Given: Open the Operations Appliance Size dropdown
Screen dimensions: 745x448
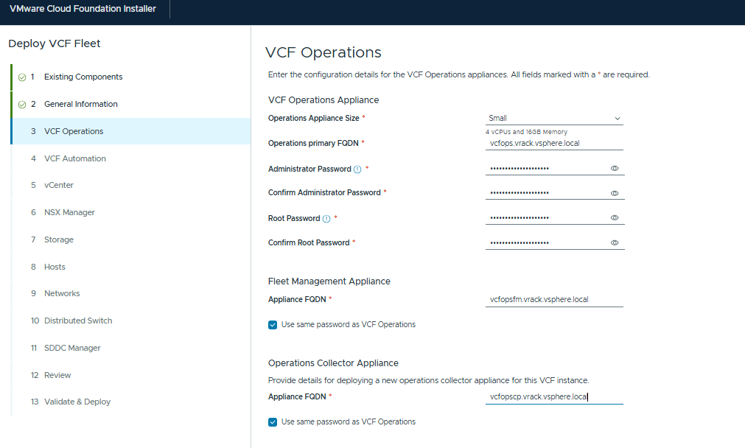Looking at the screenshot, I should [554, 118].
